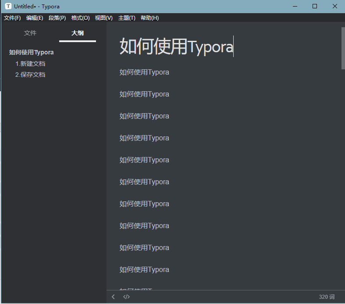
Task: Show word count details at 320 词
Action: tap(327, 297)
